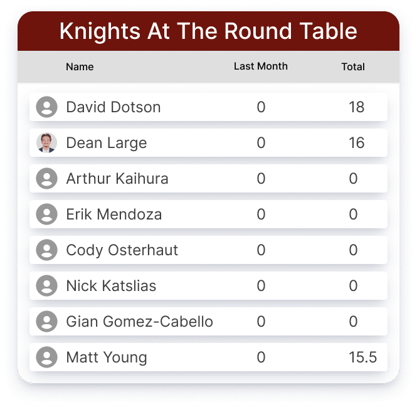Open Dean Large's profile photo
This screenshot has width=417, height=407.
(x=46, y=143)
